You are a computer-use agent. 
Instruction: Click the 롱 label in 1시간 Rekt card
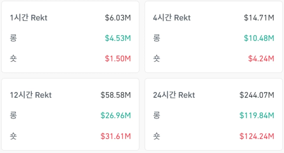tap(13, 38)
